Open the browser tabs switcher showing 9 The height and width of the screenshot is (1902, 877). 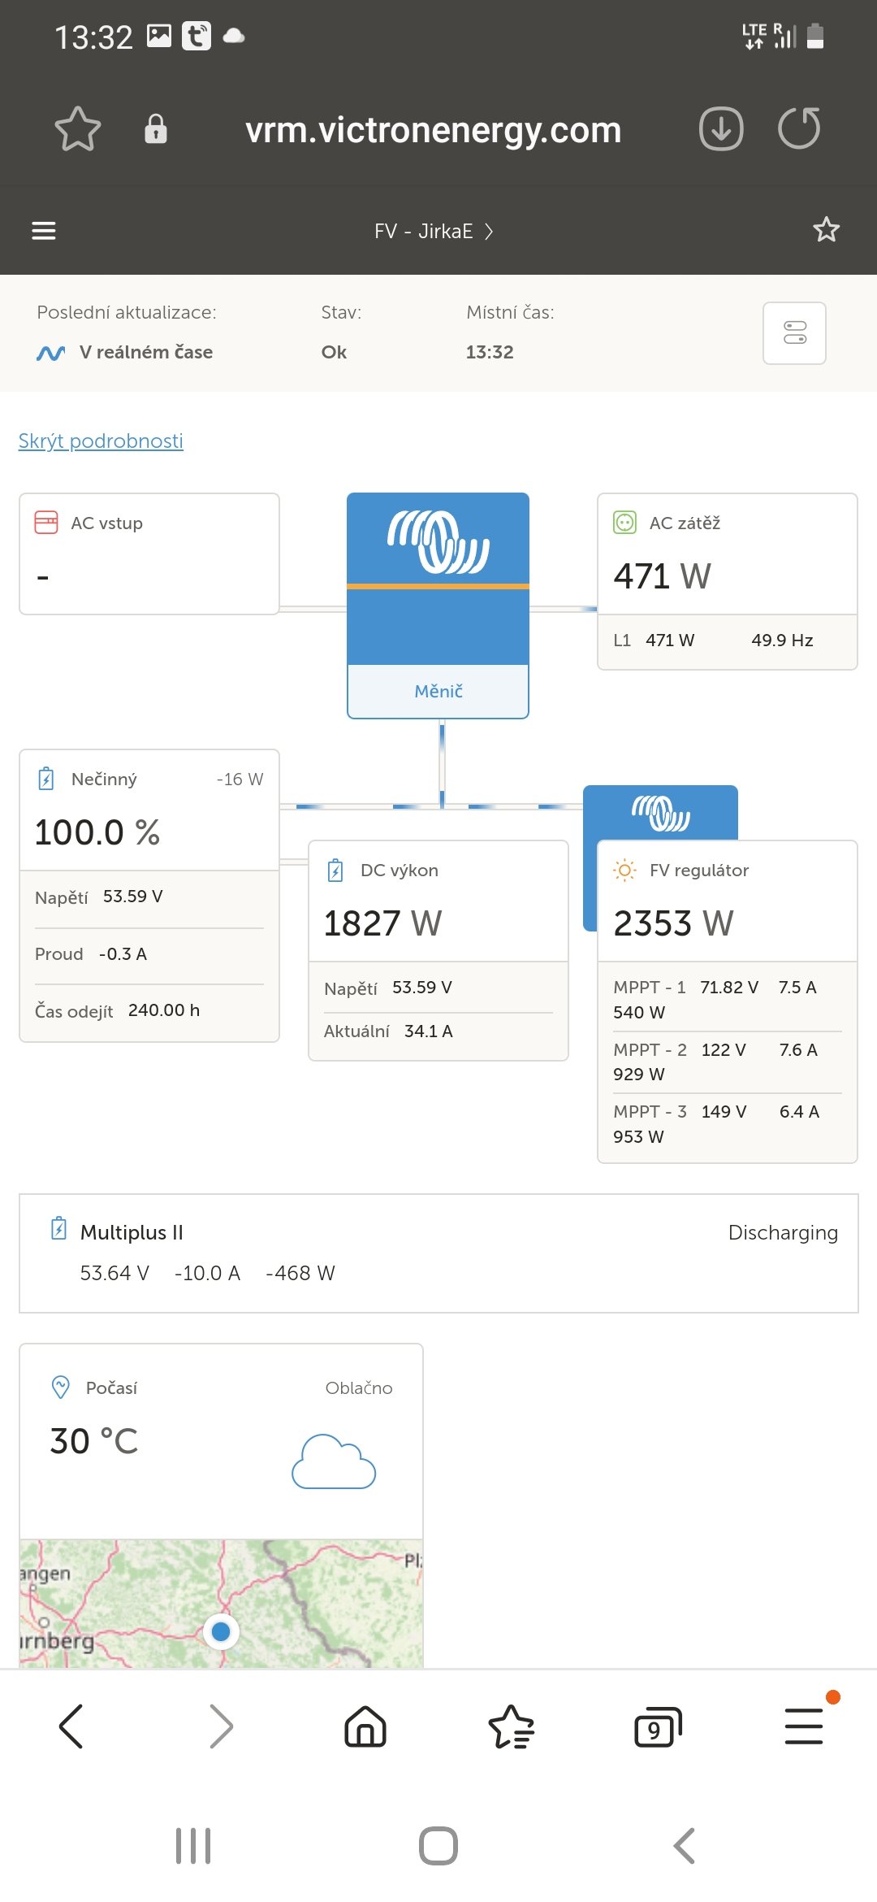(658, 1726)
